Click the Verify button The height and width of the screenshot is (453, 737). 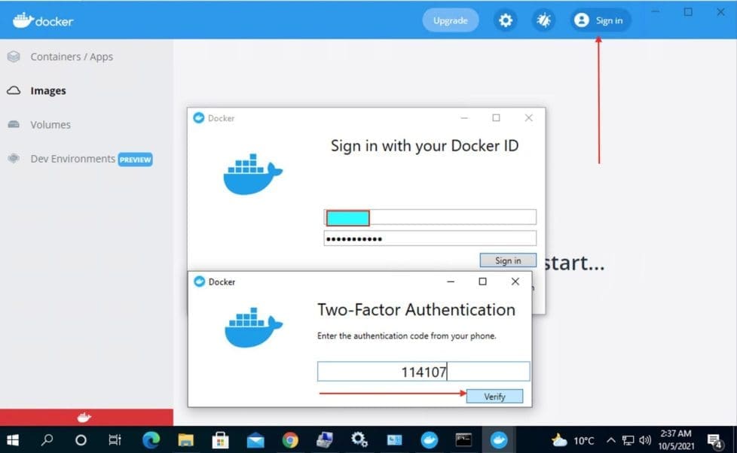point(494,397)
